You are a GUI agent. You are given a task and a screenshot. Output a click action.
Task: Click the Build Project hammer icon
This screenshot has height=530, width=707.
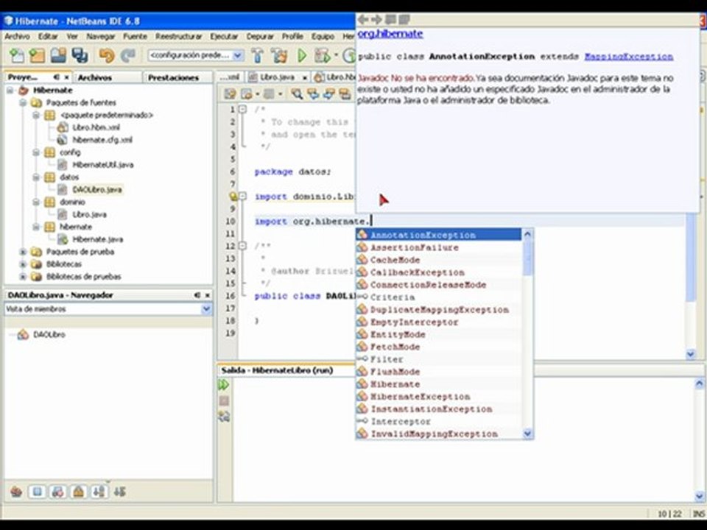coord(258,55)
